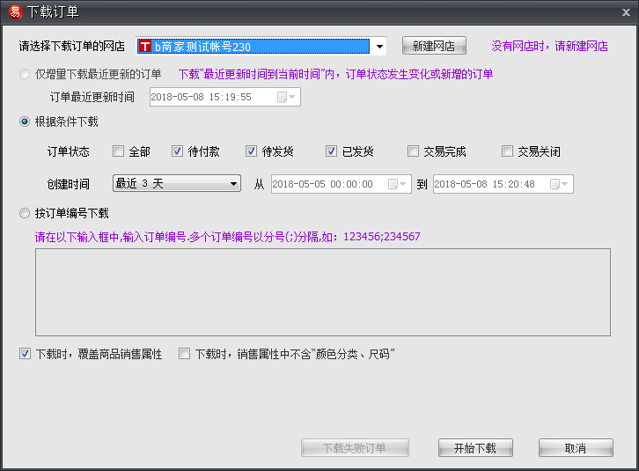The image size is (639, 471).
Task: Open calendar picker for start date 从
Action: [x=397, y=184]
